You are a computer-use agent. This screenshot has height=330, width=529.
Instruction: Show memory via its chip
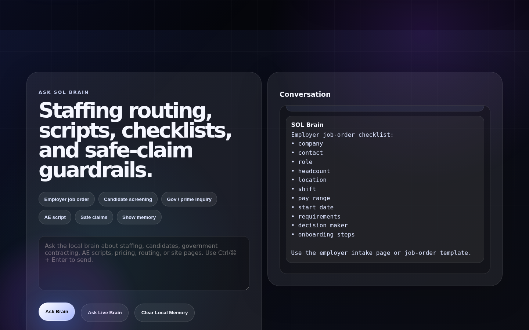pos(139,217)
